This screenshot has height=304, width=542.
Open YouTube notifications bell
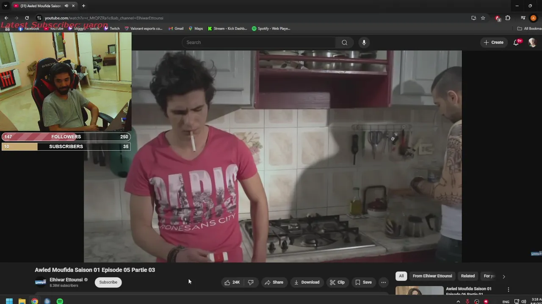(516, 42)
